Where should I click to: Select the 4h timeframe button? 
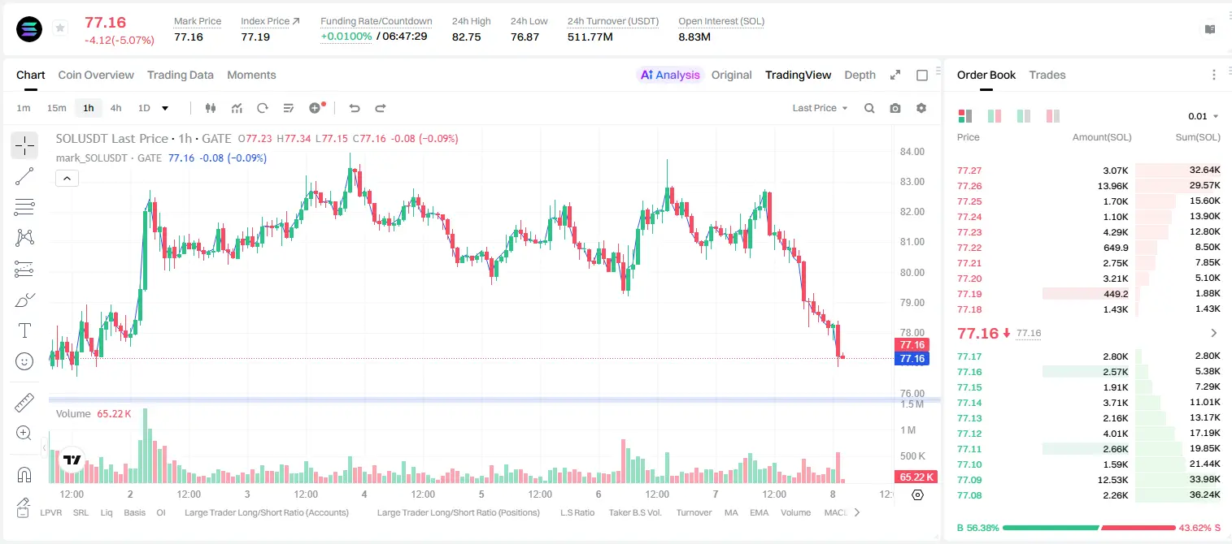[116, 108]
